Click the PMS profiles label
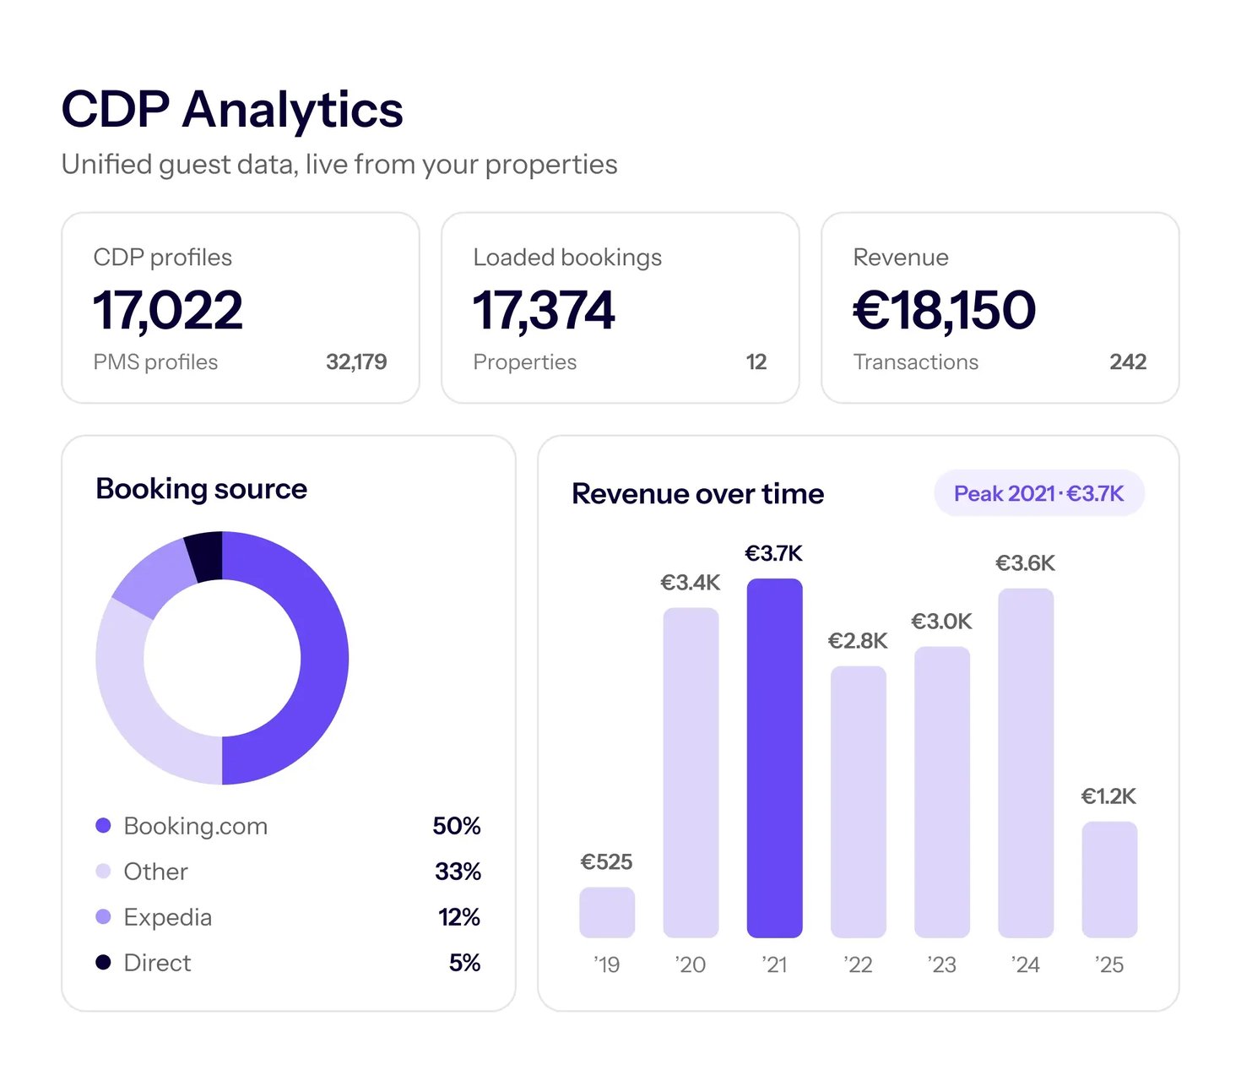Screen dimensions: 1241x1092 tap(155, 362)
